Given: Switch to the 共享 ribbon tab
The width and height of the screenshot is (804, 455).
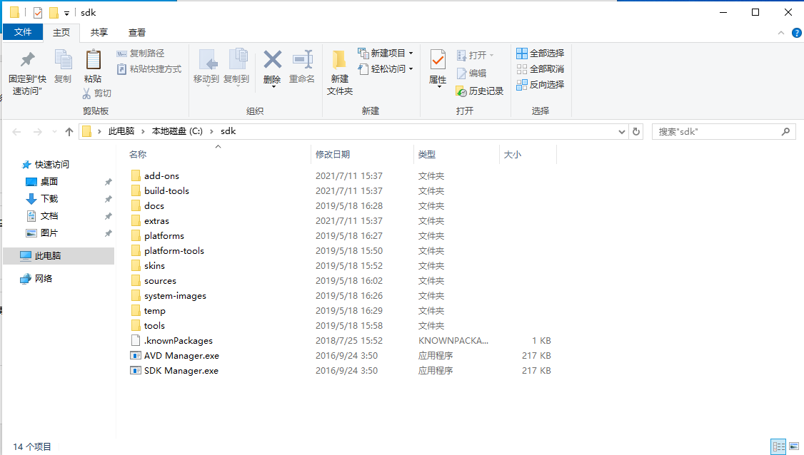Looking at the screenshot, I should tap(99, 32).
